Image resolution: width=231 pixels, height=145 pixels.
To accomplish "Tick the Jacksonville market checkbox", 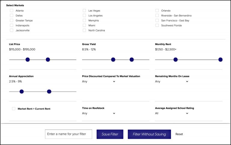I will [11, 30].
